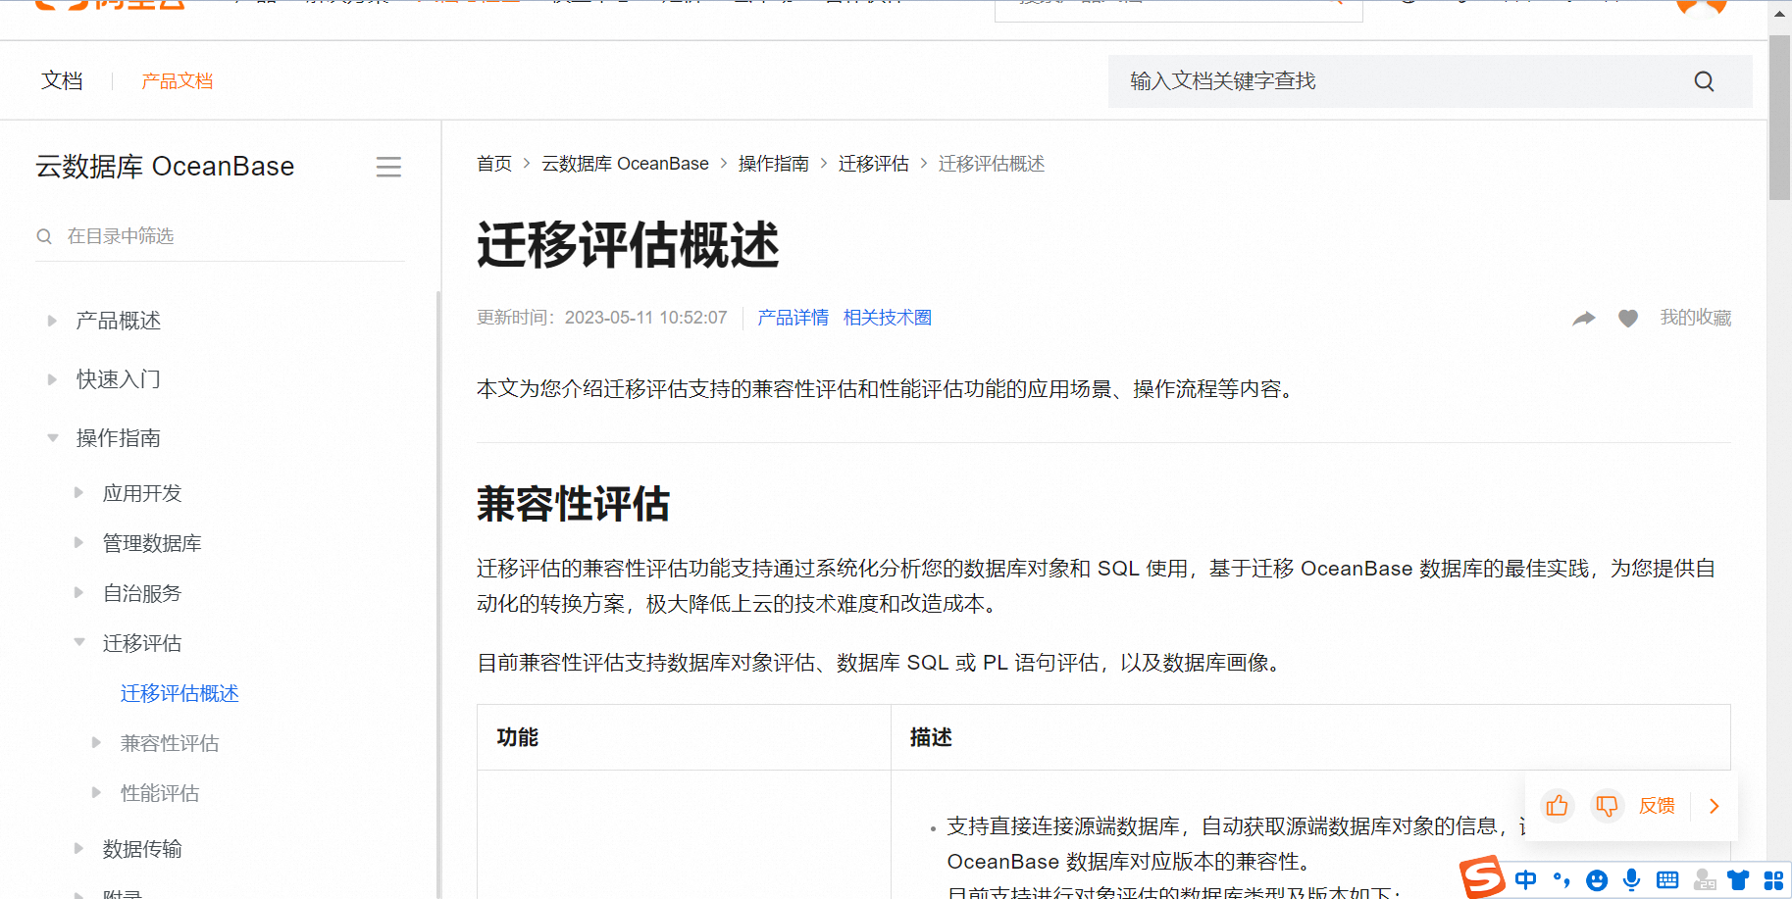Click the 功能 table column header
Screen dimensions: 1792x899
pos(517,737)
